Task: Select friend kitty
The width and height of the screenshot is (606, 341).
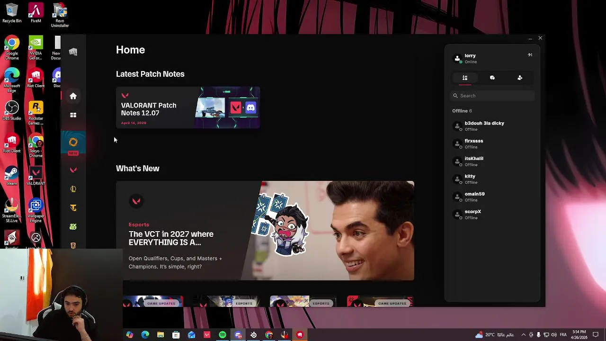Action: 492,179
